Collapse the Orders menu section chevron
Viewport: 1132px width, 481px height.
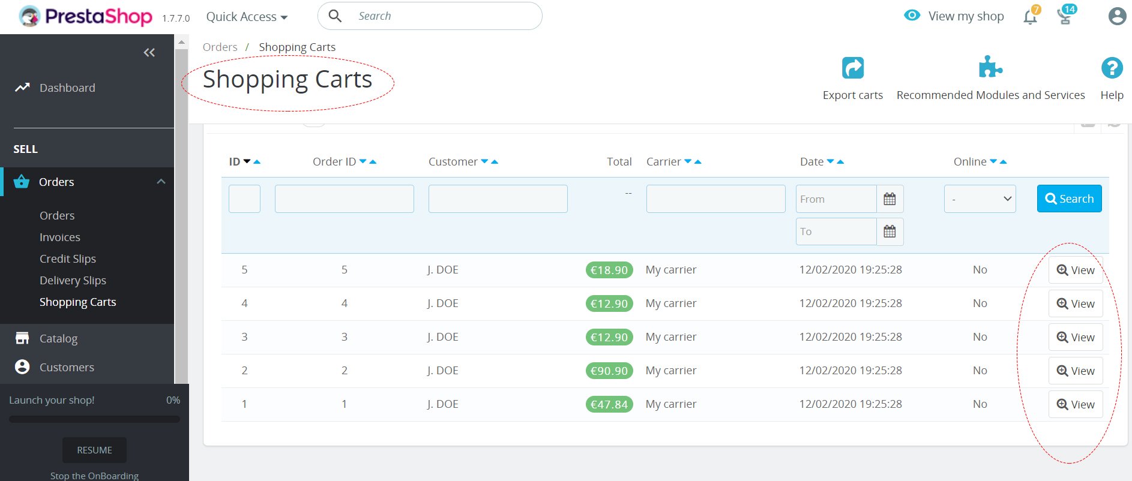point(161,182)
